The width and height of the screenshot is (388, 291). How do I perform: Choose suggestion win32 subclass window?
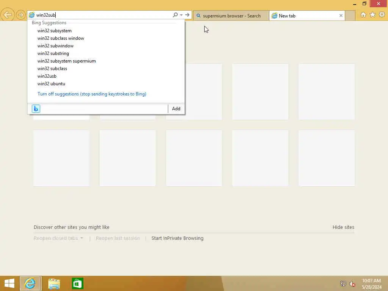point(61,38)
